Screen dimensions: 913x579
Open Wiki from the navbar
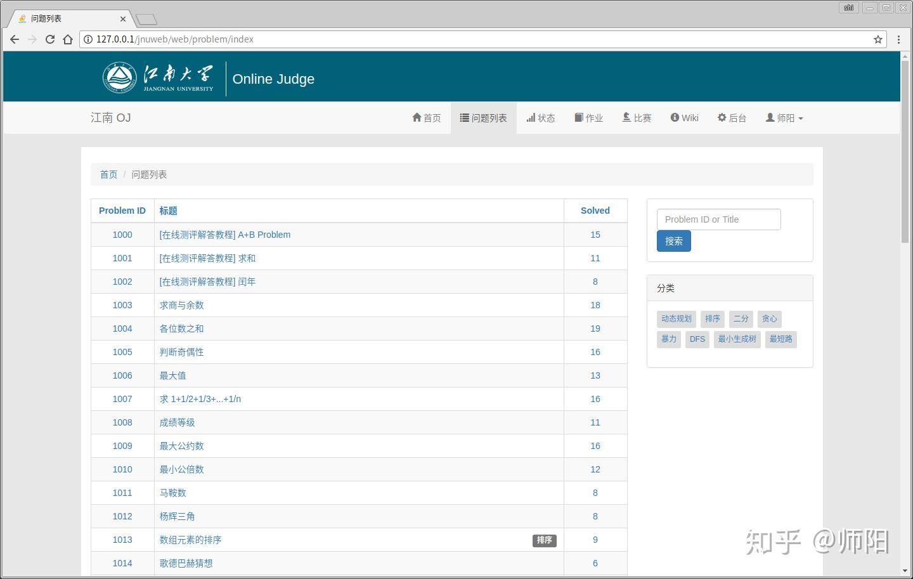685,118
